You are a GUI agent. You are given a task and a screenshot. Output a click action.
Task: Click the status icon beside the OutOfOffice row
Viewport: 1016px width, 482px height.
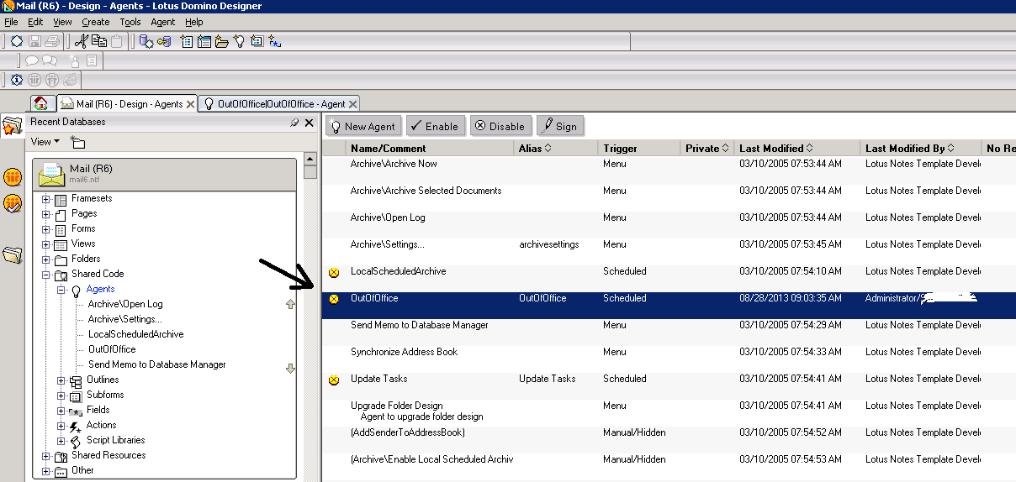tap(334, 299)
